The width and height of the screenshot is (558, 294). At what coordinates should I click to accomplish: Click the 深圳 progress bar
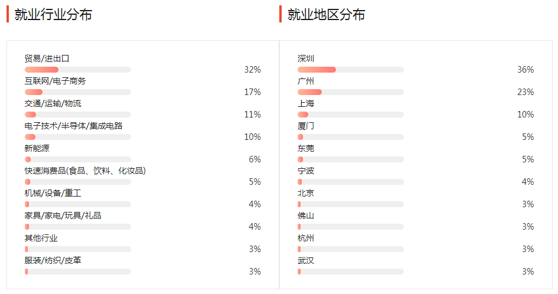(350, 70)
